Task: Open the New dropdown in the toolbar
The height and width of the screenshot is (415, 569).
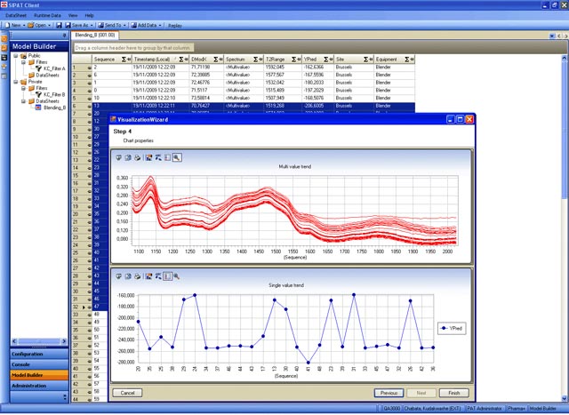Action: point(17,25)
